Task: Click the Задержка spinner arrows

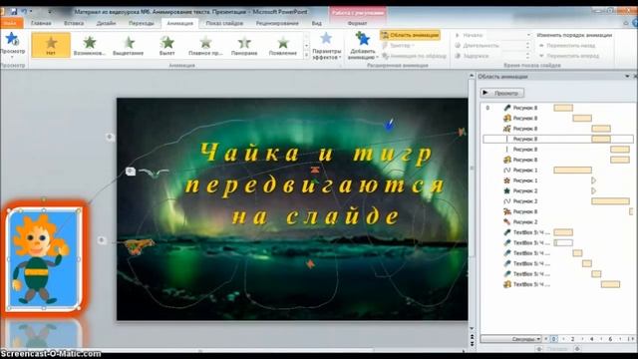Action: [528, 56]
